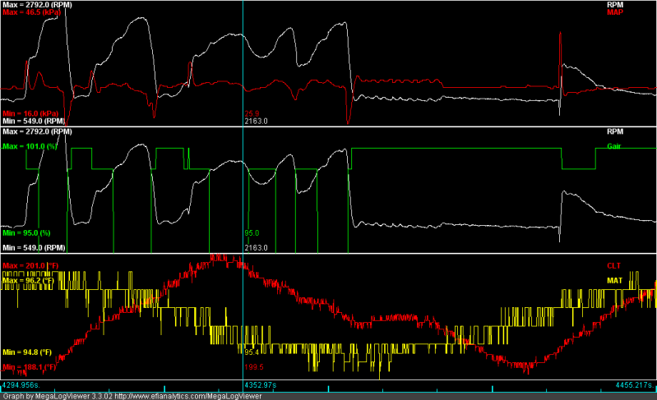Click the start time 4294.956s on the timeline
This screenshot has height=400, width=657.
[21, 385]
